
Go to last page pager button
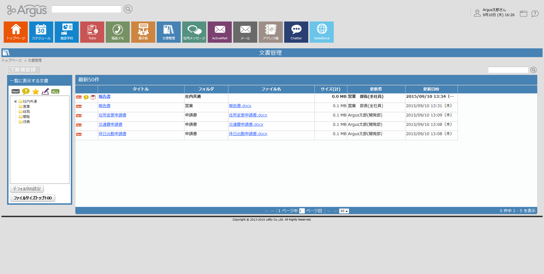click(335, 211)
